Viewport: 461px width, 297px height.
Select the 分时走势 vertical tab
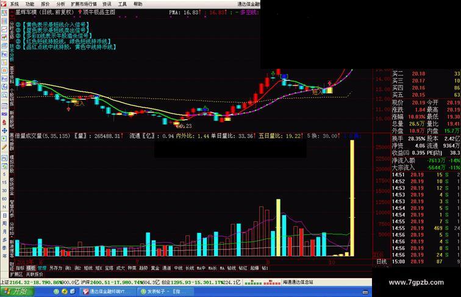[x=12, y=30]
